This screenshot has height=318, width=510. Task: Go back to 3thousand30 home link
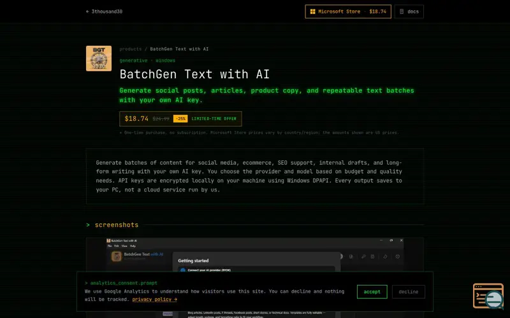(x=104, y=11)
